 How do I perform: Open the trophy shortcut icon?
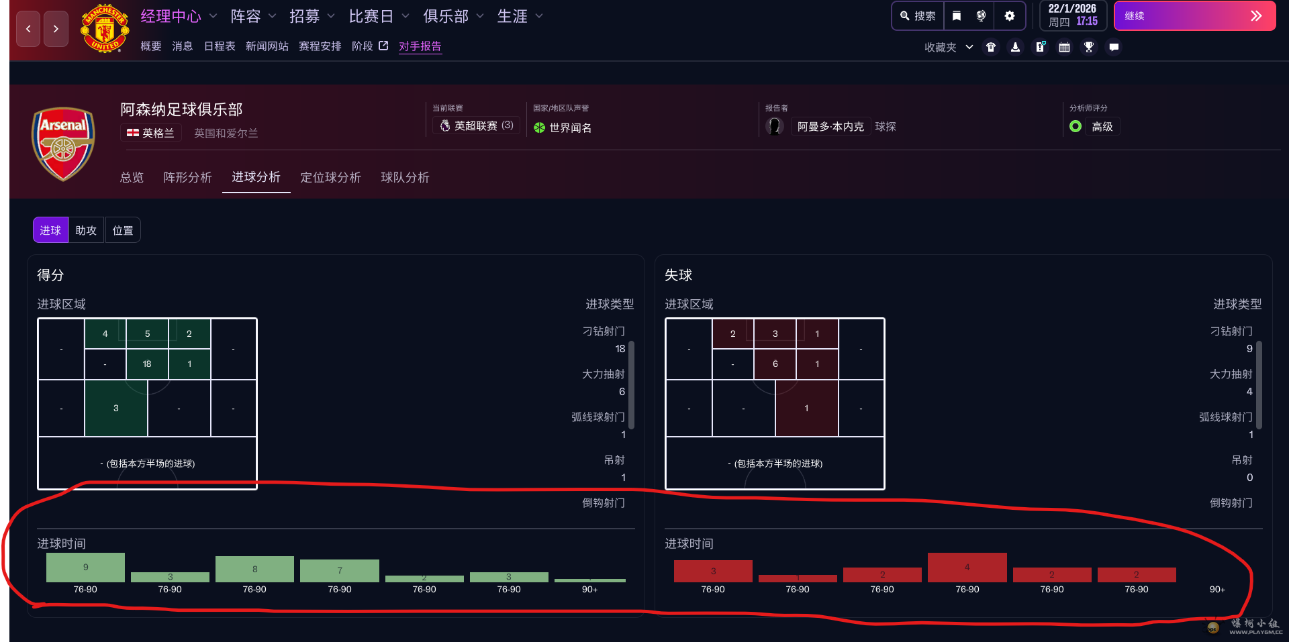pyautogui.click(x=1089, y=47)
